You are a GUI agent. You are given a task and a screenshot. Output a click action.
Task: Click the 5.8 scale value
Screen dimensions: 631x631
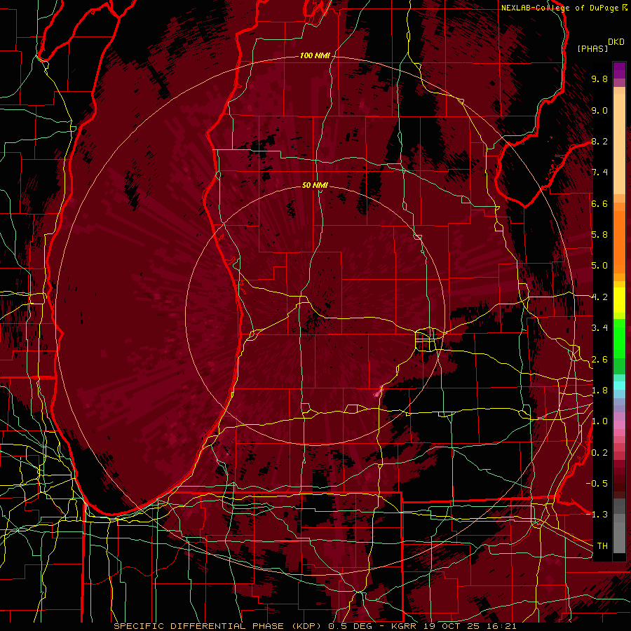599,235
